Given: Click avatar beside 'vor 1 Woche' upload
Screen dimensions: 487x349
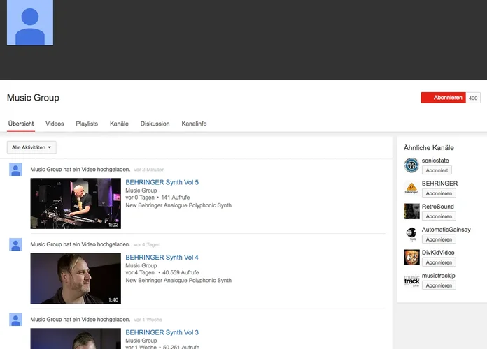Looking at the screenshot, I should click(x=15, y=320).
